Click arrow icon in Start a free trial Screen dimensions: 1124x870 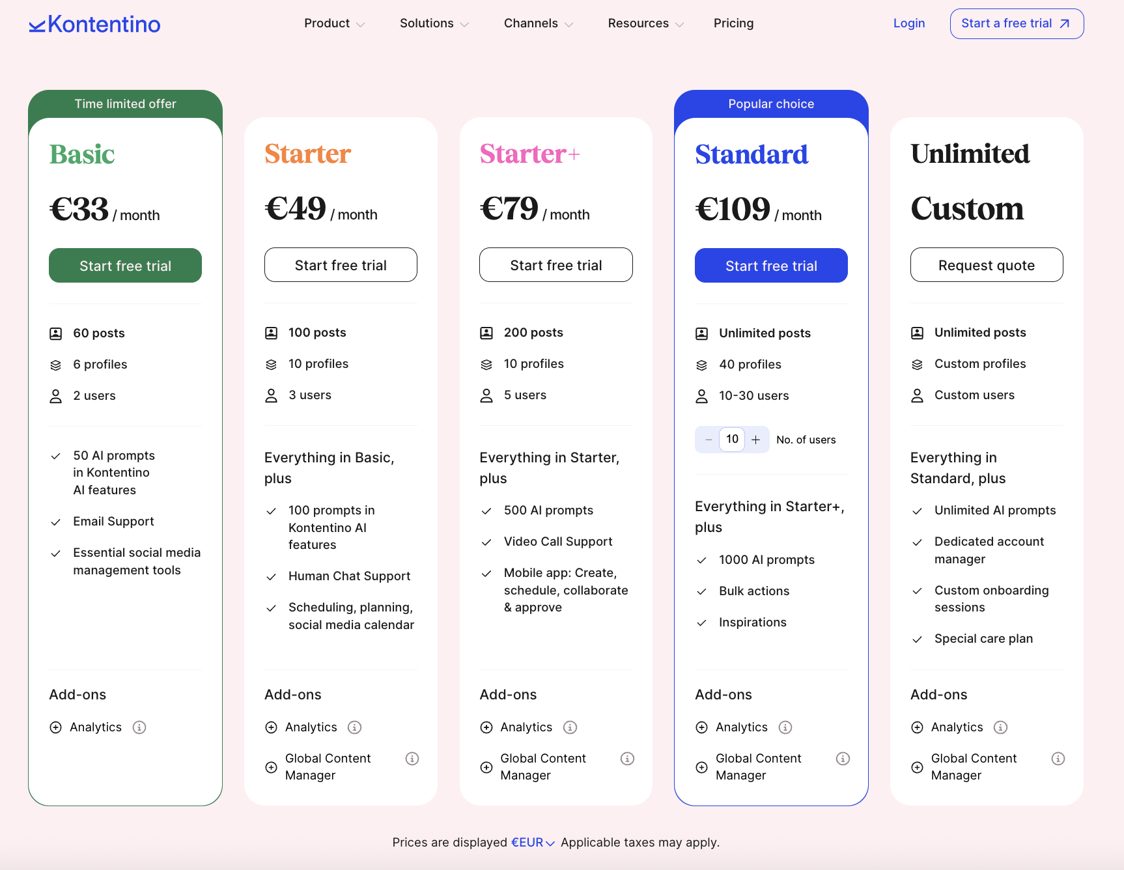pos(1065,24)
